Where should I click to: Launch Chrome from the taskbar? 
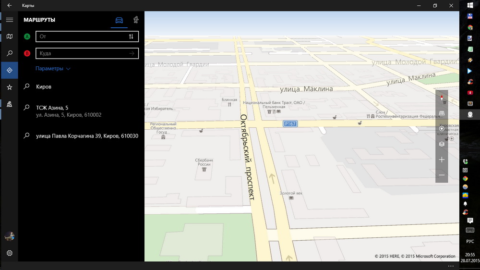[470, 27]
